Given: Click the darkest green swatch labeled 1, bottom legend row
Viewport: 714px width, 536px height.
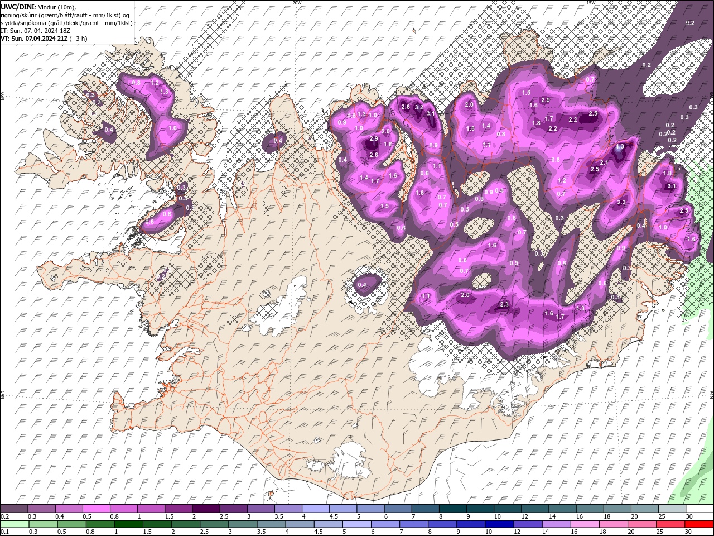Looking at the screenshot, I should click(128, 524).
